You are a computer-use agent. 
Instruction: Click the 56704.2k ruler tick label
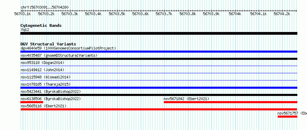[282, 14]
